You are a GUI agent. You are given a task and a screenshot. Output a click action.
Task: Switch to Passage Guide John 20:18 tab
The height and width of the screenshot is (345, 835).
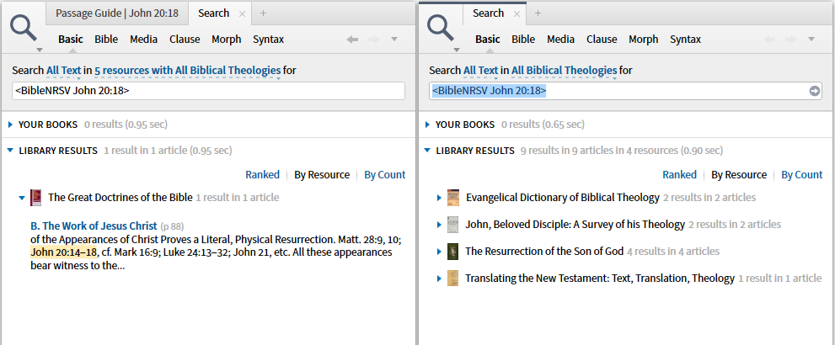115,13
